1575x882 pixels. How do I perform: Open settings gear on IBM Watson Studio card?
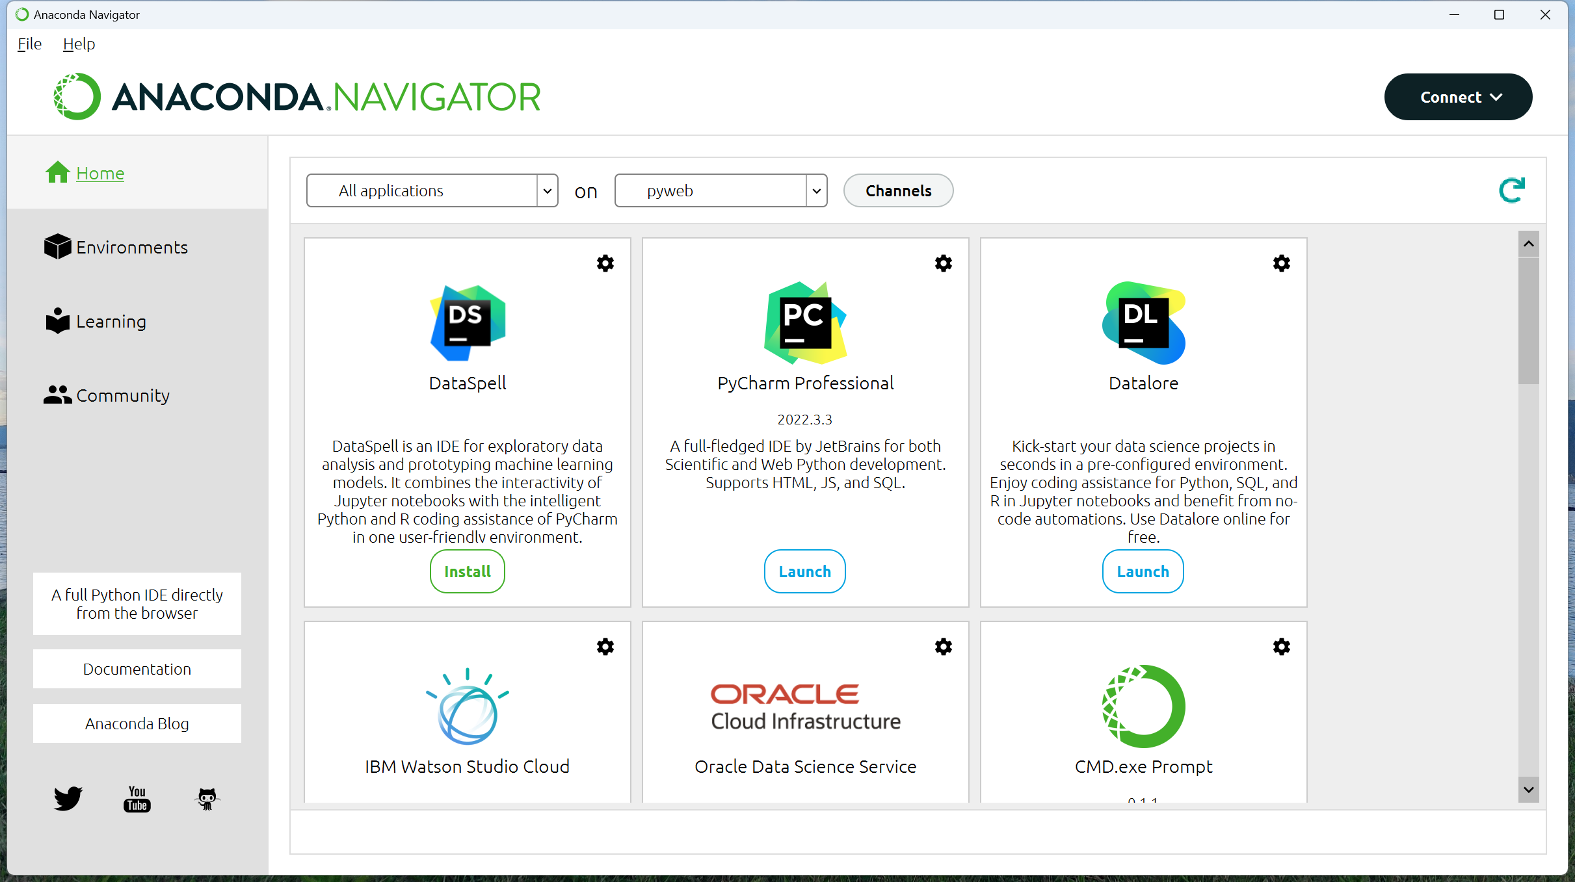coord(605,647)
